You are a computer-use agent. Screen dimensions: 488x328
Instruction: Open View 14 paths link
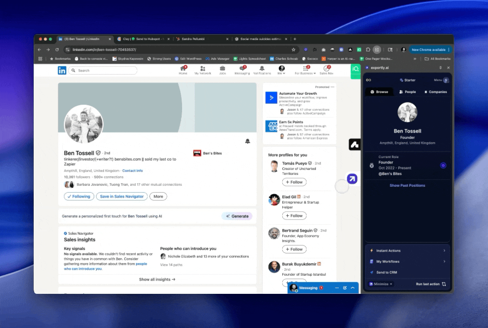(x=171, y=265)
